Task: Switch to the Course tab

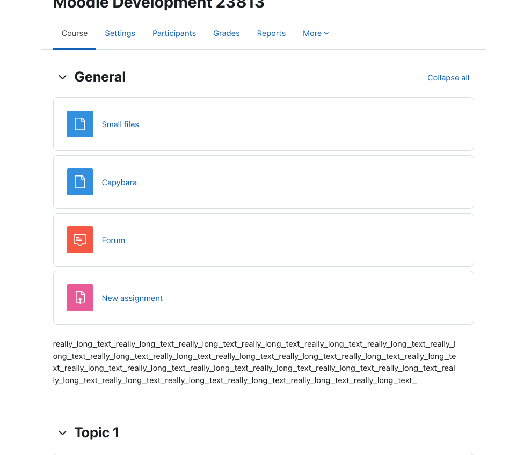Action: [x=75, y=33]
